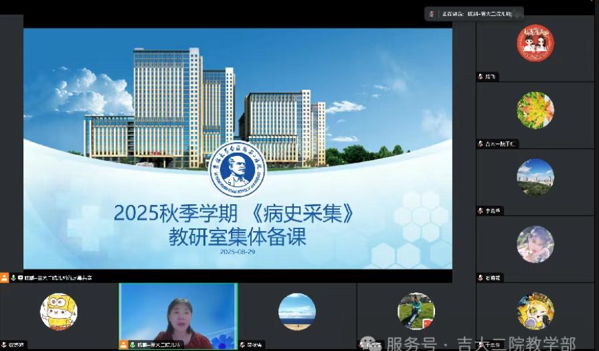
Task: Select the red cartoon couple avatar
Action: coord(535,43)
